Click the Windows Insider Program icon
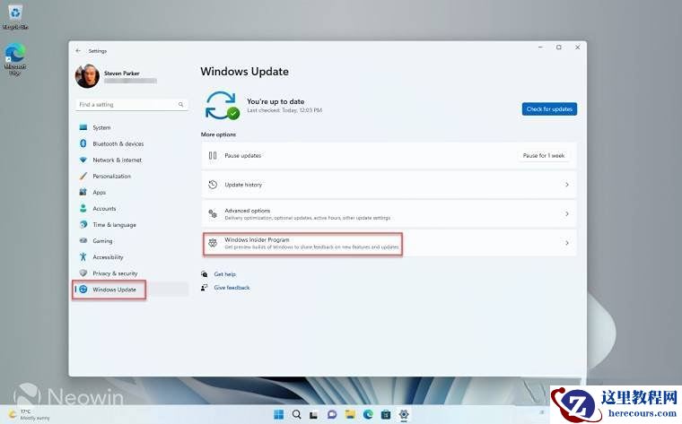Viewport: 682px width, 424px height. pyautogui.click(x=213, y=243)
